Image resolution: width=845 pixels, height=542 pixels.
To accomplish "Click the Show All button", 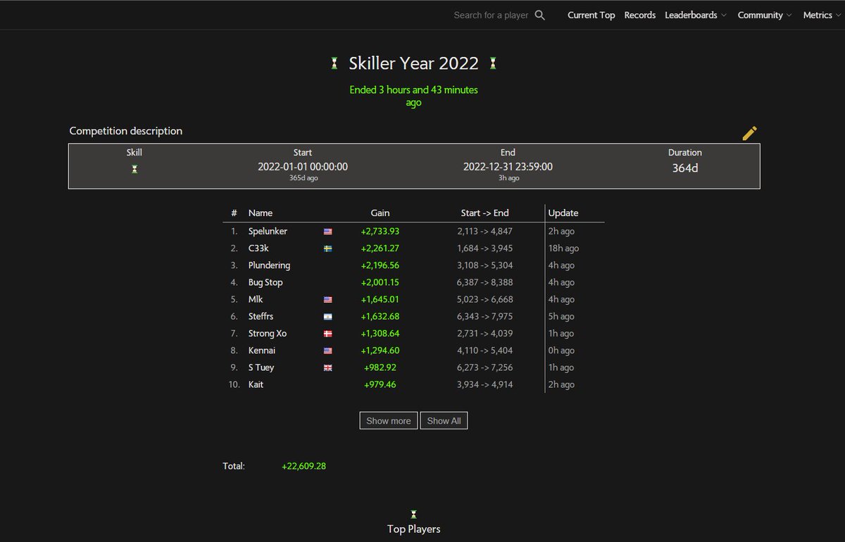I will [x=444, y=420].
